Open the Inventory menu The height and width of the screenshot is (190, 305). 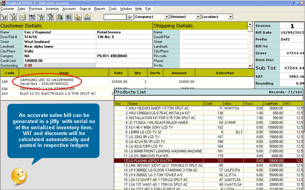pyautogui.click(x=52, y=9)
